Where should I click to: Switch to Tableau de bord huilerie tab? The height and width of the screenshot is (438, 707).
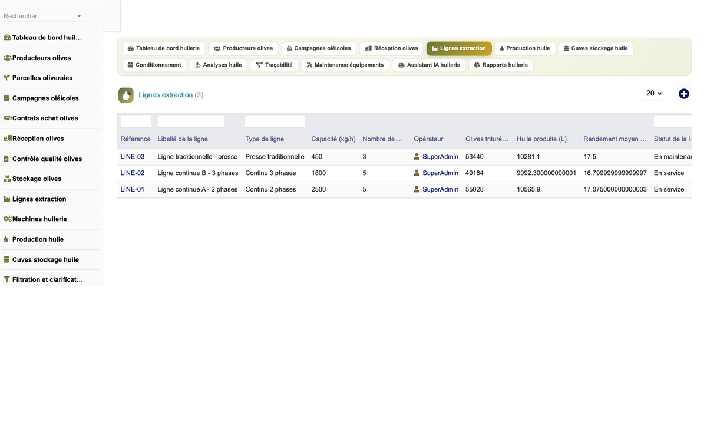pos(164,48)
